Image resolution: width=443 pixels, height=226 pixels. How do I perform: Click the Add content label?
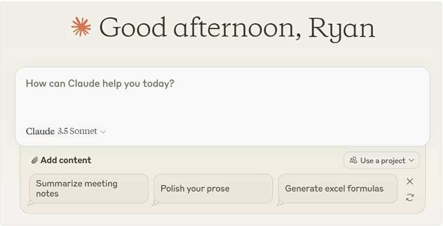(65, 161)
